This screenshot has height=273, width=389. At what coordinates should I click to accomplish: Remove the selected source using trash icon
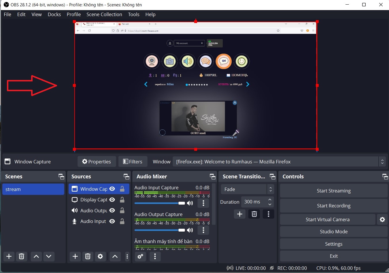pyautogui.click(x=88, y=256)
